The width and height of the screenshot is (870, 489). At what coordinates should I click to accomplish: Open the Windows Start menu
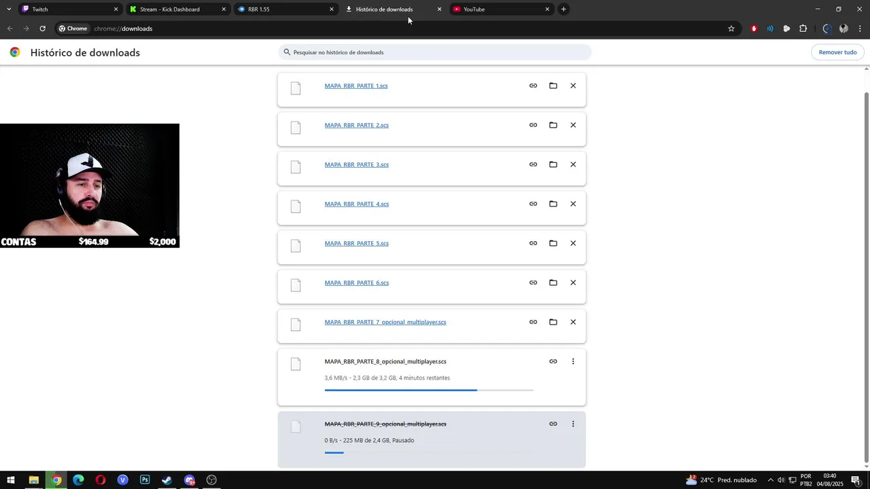point(11,480)
